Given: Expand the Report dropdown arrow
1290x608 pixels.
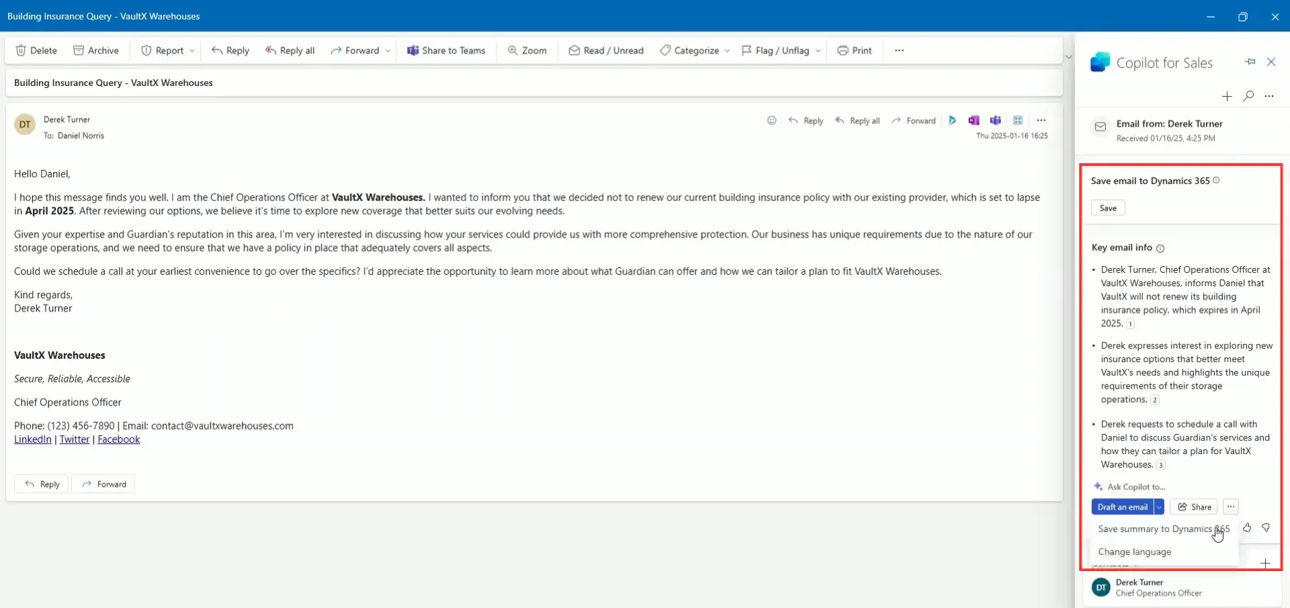Looking at the screenshot, I should tap(192, 50).
